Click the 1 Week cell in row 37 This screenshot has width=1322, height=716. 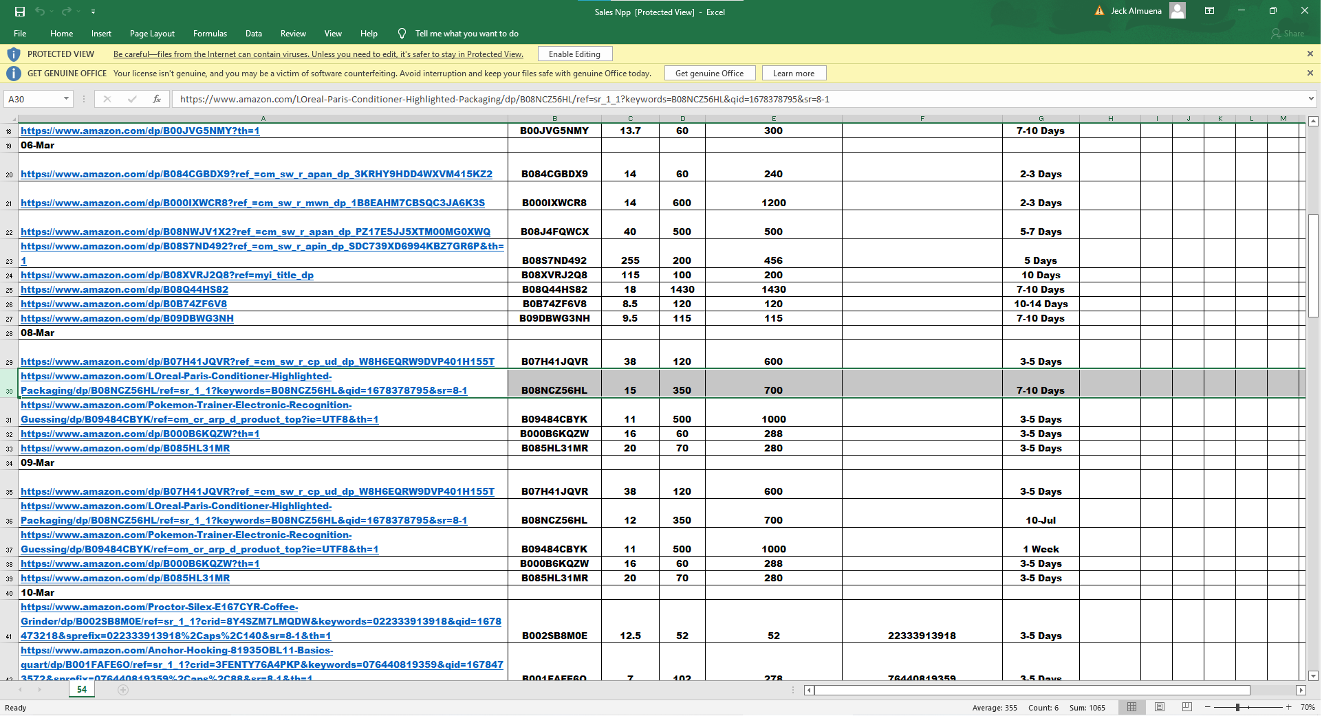[1041, 541]
